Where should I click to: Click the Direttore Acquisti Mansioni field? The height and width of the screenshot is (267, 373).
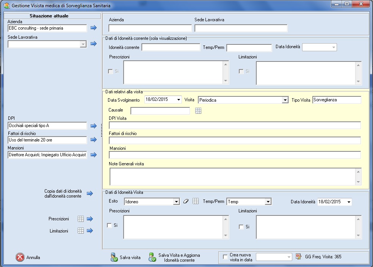coord(47,155)
